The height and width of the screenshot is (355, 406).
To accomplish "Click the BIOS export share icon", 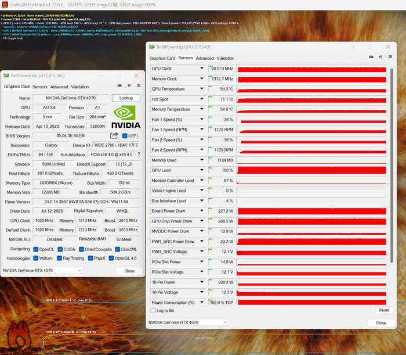I will click(x=114, y=135).
